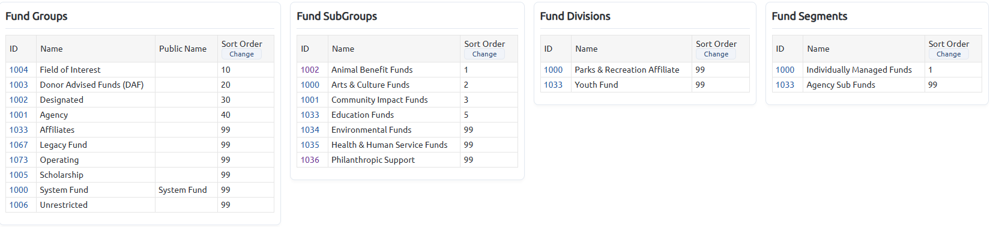This screenshot has height=227, width=990.
Task: Click Change button under Fund Segments Sort Order
Action: tap(949, 54)
